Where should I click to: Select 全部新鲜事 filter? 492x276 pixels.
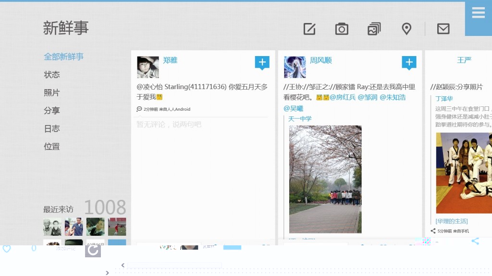tap(64, 57)
